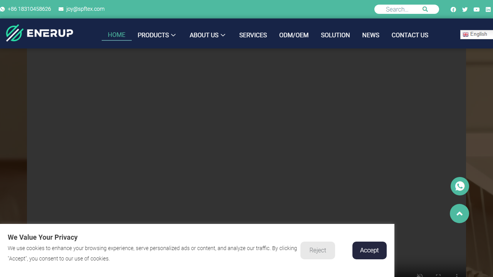The image size is (493, 277).
Task: Open the Solution menu item
Action: [335, 35]
